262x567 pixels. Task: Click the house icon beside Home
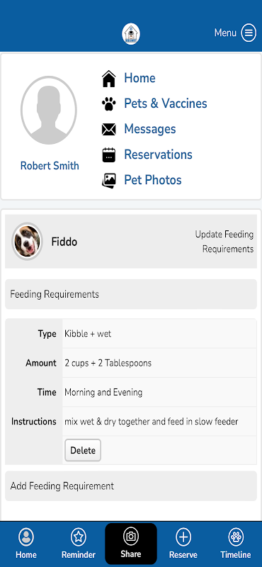pyautogui.click(x=109, y=79)
